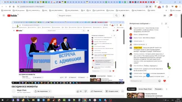Open the Насильственное возвращение украинцев video thumbnail

tap(136, 95)
